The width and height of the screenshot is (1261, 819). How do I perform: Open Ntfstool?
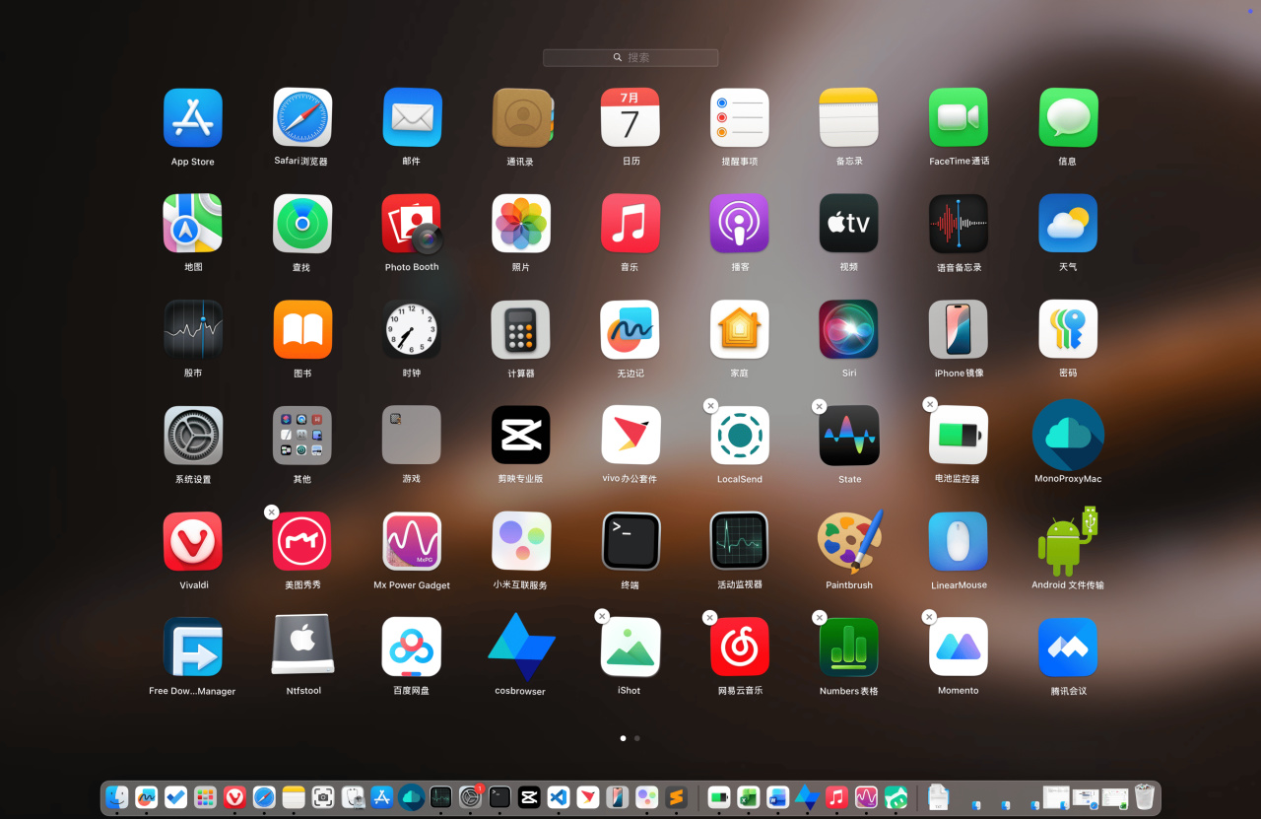pyautogui.click(x=302, y=647)
